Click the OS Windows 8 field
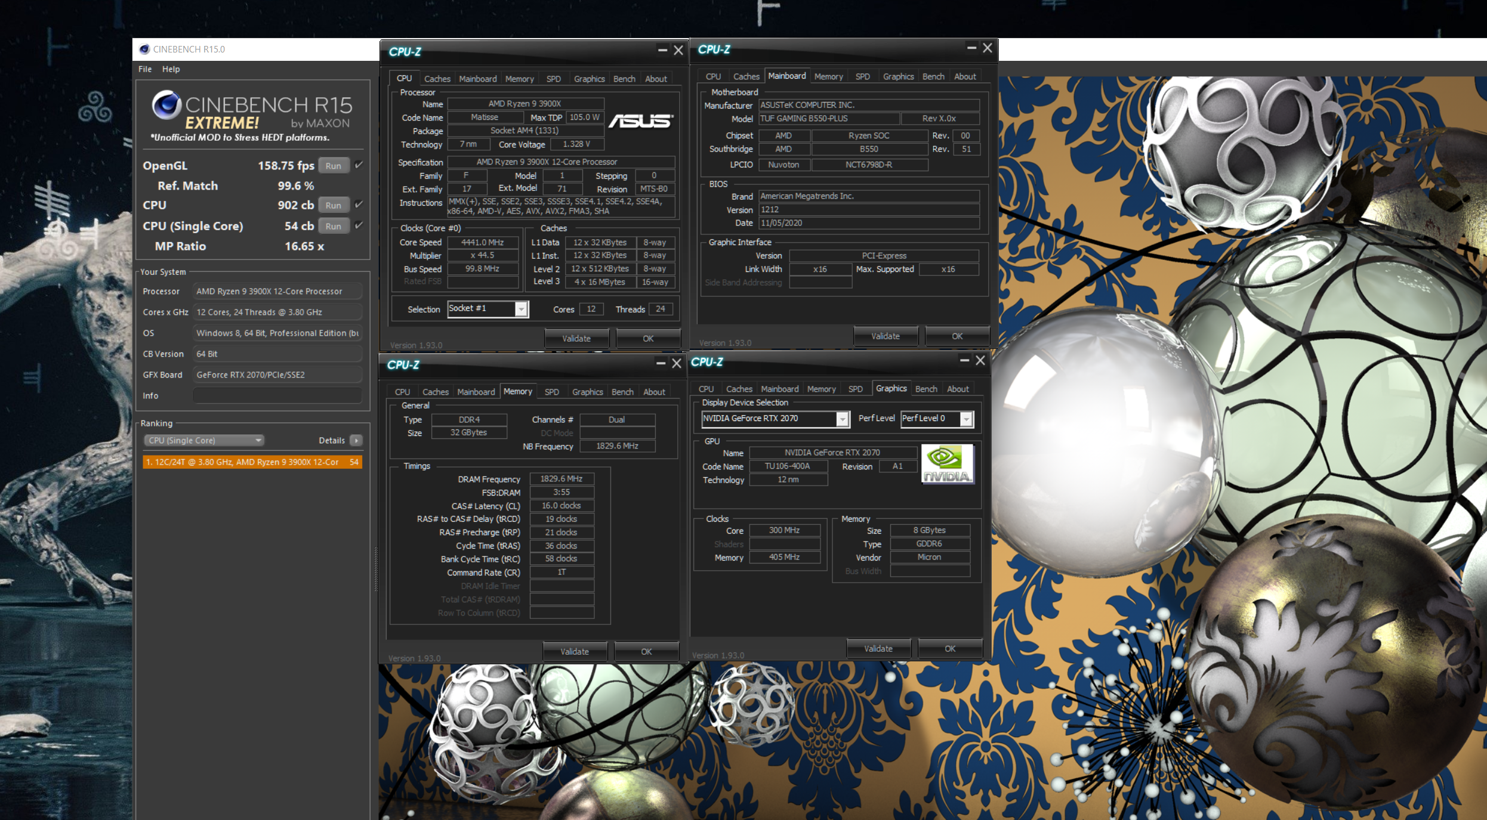The image size is (1487, 820). [x=277, y=333]
